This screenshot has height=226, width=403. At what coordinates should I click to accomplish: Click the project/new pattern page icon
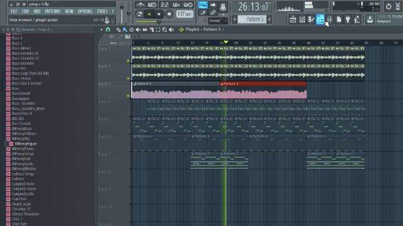pos(339,19)
